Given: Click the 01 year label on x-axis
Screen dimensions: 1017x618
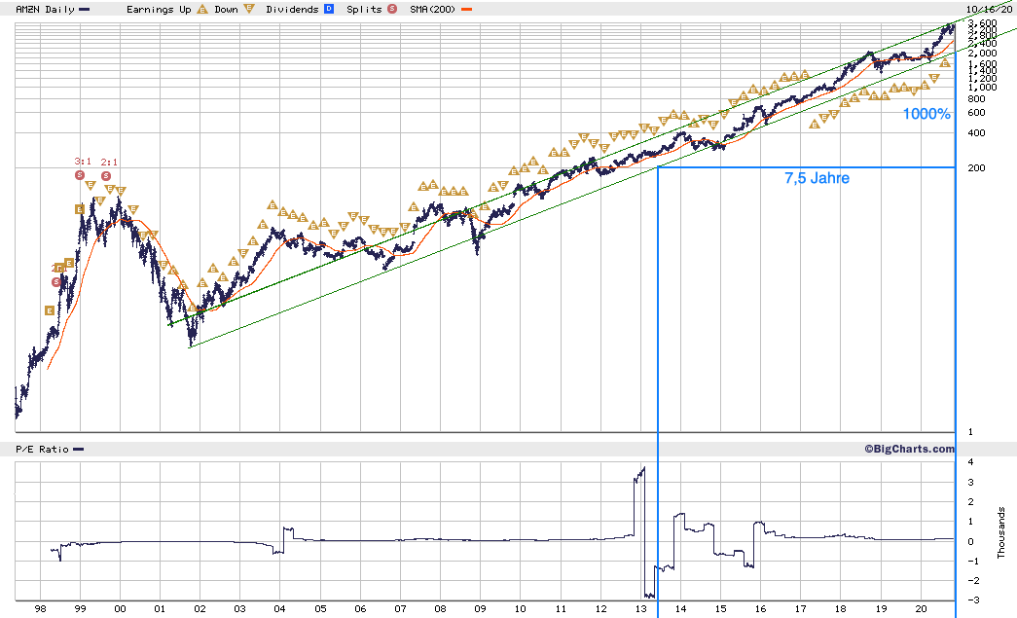Looking at the screenshot, I should tap(161, 609).
